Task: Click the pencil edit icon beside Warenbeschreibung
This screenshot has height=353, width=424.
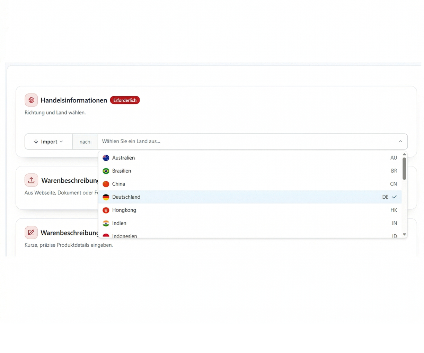Action: pos(31,233)
